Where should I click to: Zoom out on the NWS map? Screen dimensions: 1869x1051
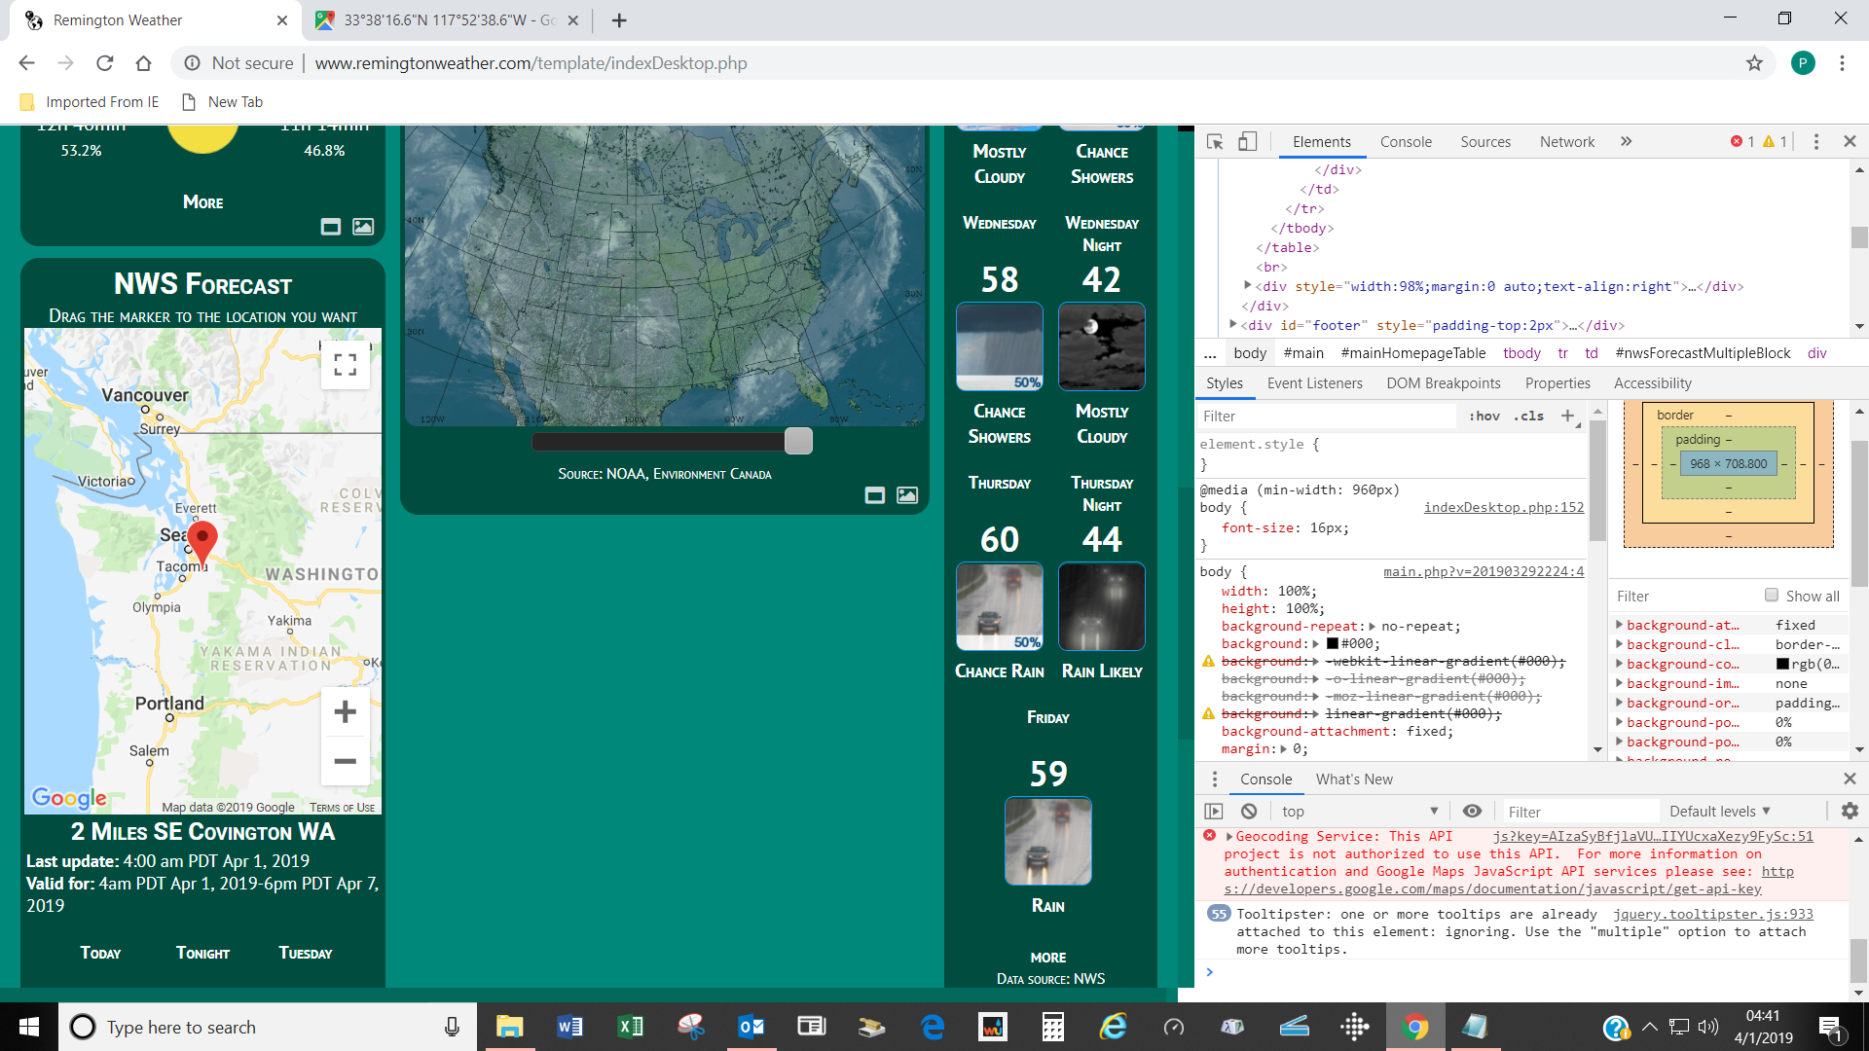[345, 761]
